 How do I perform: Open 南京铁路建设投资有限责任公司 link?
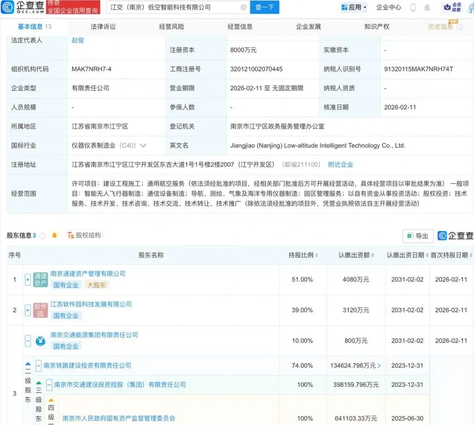(x=87, y=365)
